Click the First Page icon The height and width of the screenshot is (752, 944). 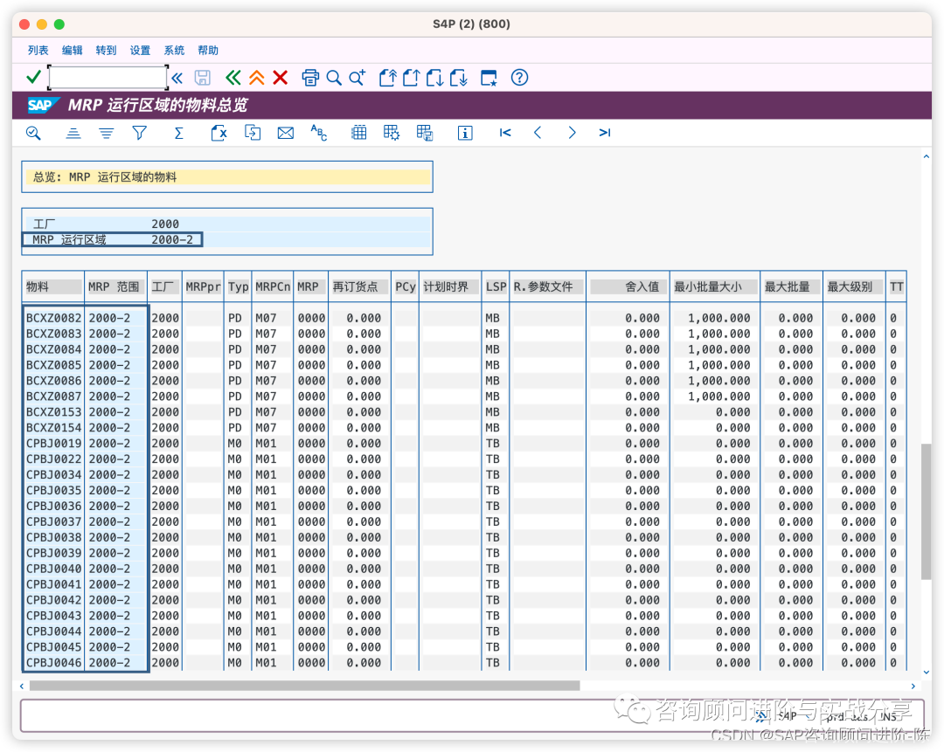[388, 78]
